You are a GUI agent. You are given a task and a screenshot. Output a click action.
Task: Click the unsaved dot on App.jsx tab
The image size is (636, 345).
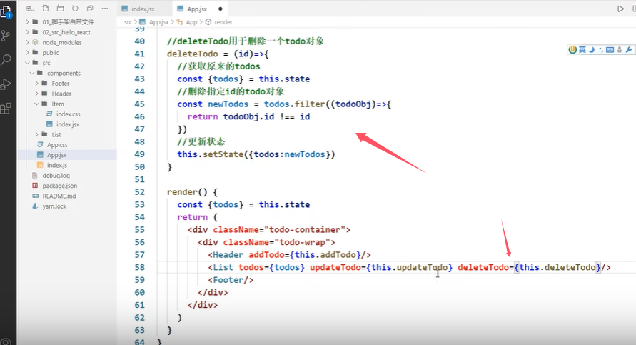221,9
